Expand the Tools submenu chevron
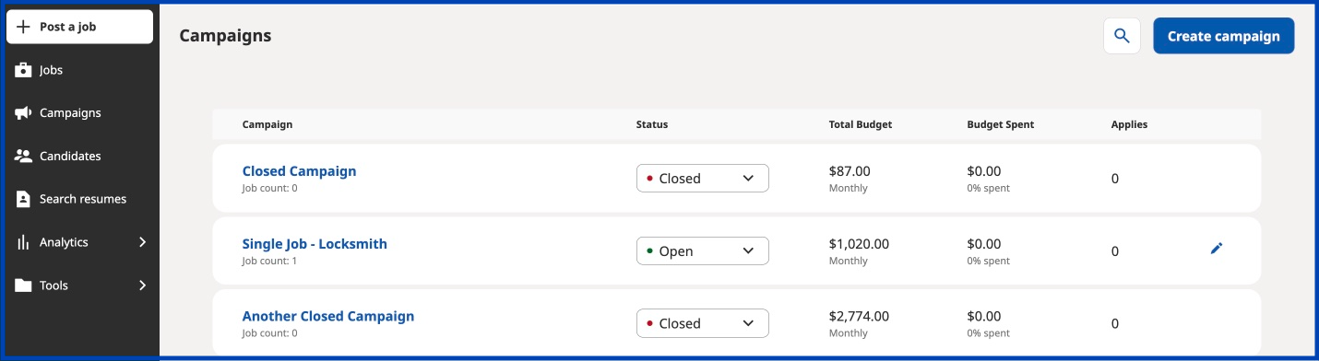This screenshot has width=1319, height=361. (x=142, y=285)
